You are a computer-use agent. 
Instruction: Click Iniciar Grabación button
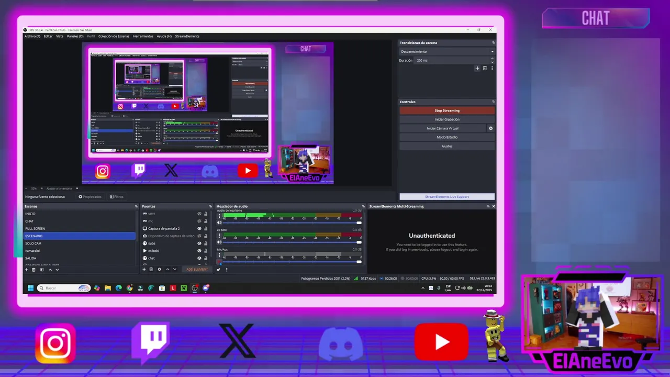click(x=447, y=119)
